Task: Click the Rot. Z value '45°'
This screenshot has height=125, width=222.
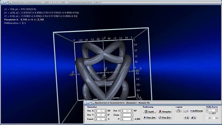Action: [x=135, y=111]
